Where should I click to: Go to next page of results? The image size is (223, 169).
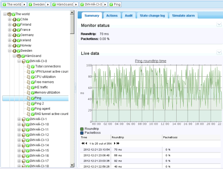(115, 143)
